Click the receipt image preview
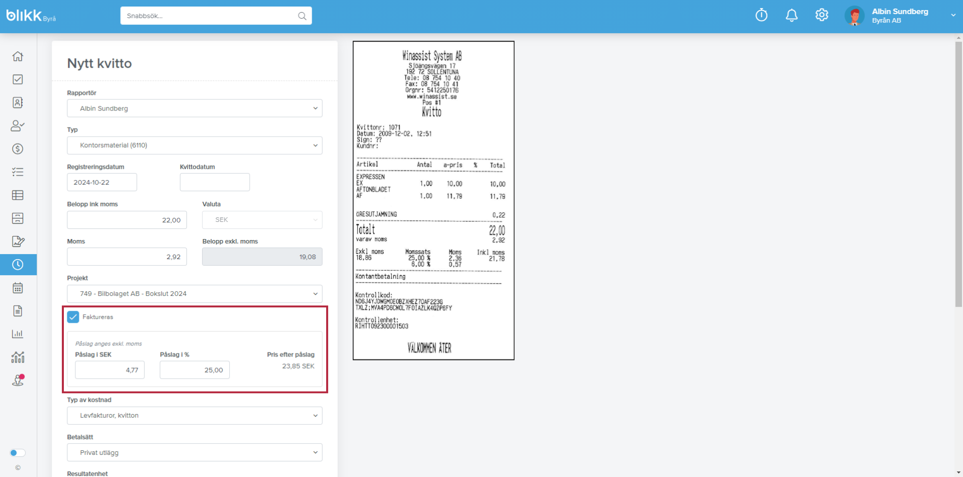The width and height of the screenshot is (963, 477). pyautogui.click(x=434, y=200)
